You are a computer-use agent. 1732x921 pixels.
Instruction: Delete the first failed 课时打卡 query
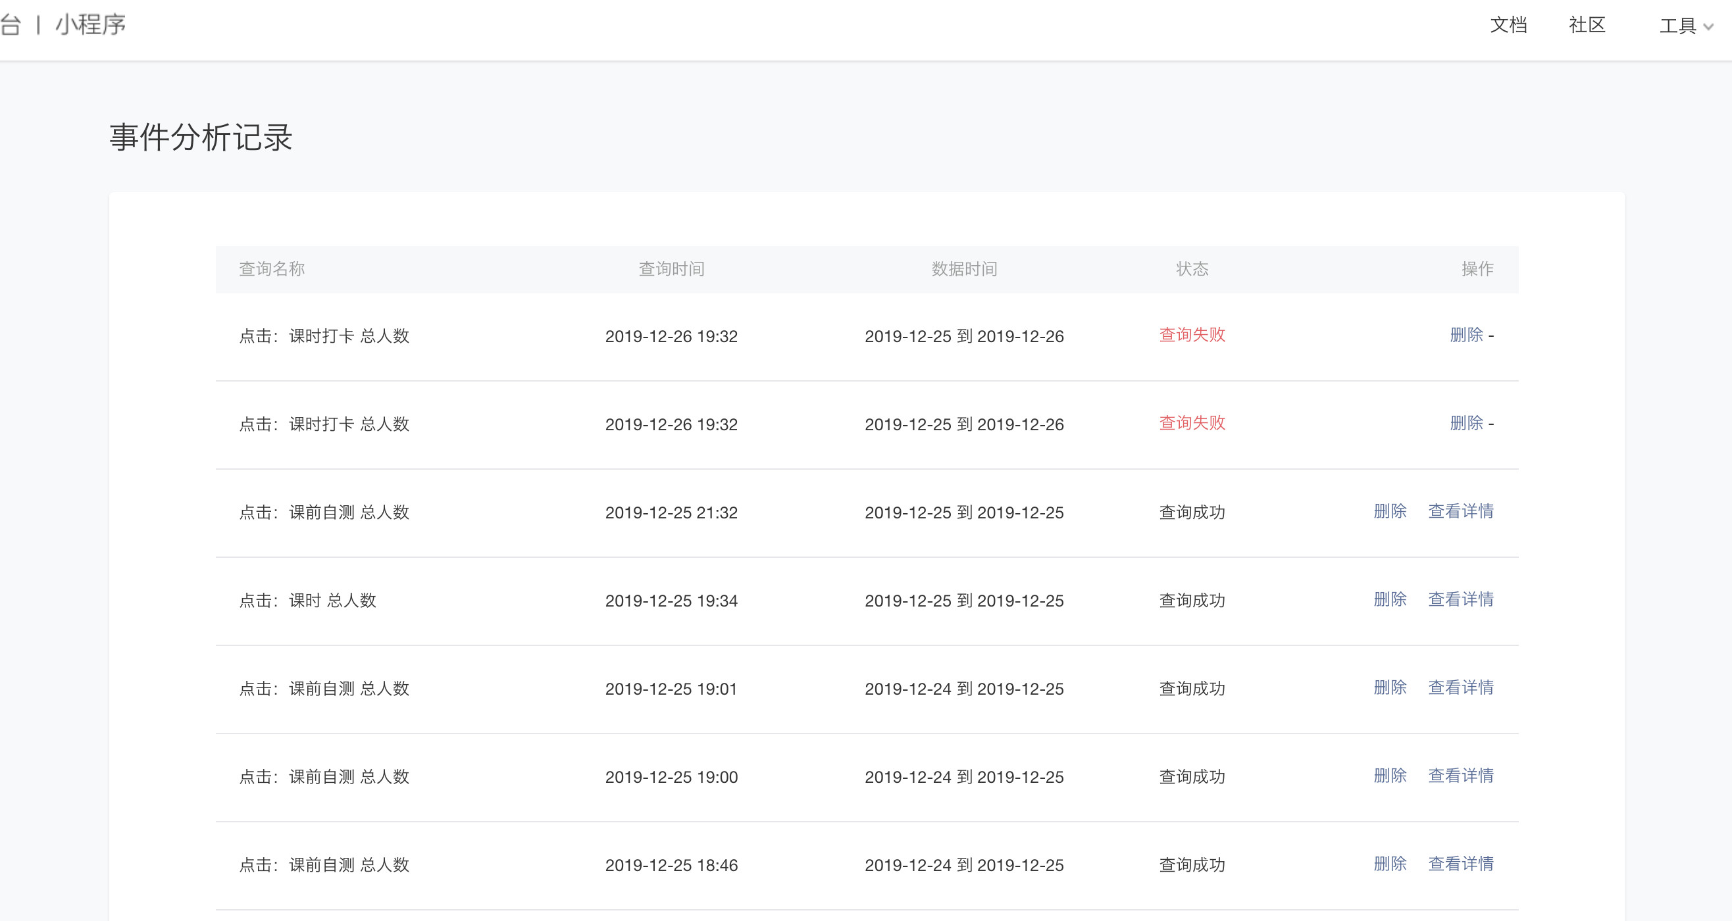pyautogui.click(x=1465, y=335)
